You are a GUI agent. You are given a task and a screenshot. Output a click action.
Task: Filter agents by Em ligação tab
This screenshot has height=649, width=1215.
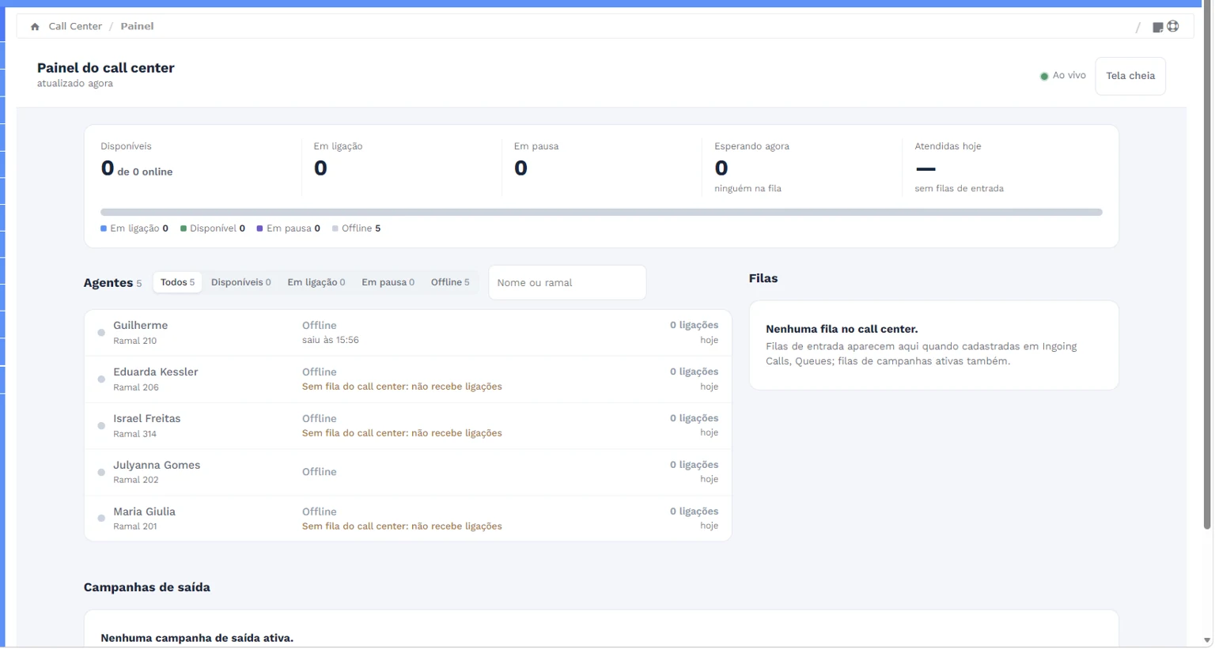tap(316, 282)
